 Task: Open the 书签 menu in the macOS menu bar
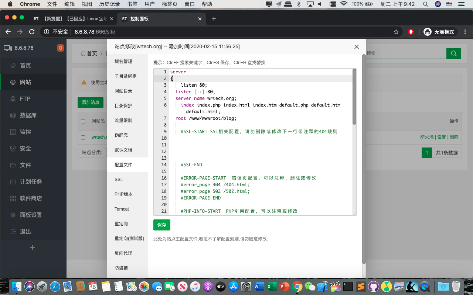(132, 4)
